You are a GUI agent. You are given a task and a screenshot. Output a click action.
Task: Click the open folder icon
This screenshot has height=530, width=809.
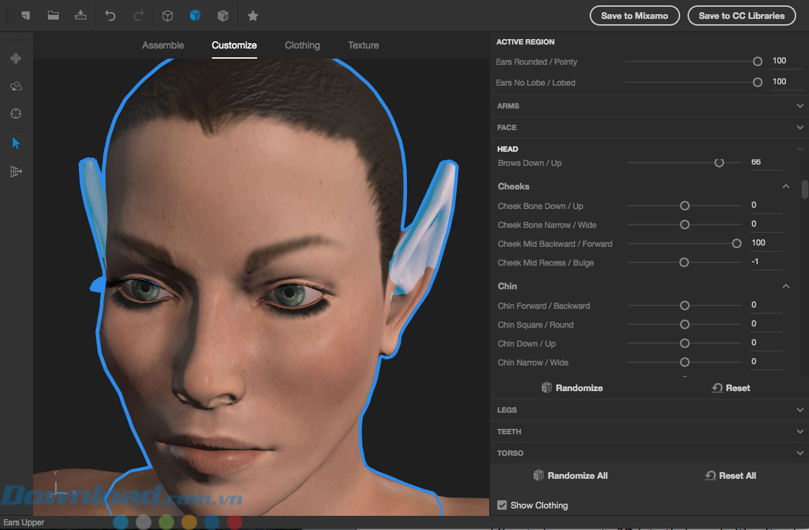point(53,16)
